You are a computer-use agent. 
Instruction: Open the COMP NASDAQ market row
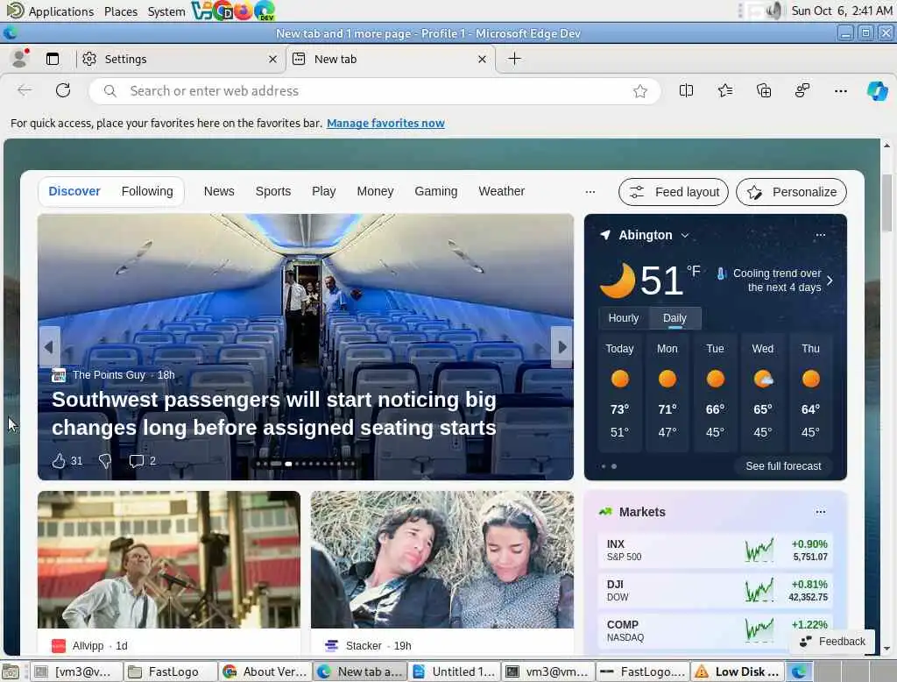(716, 630)
